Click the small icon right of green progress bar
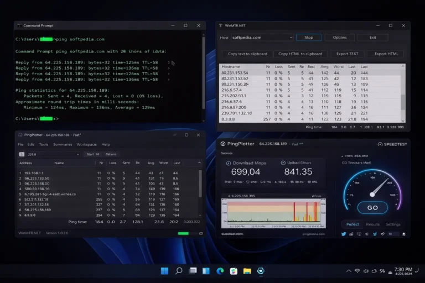This screenshot has height=283, width=425. coord(201,233)
